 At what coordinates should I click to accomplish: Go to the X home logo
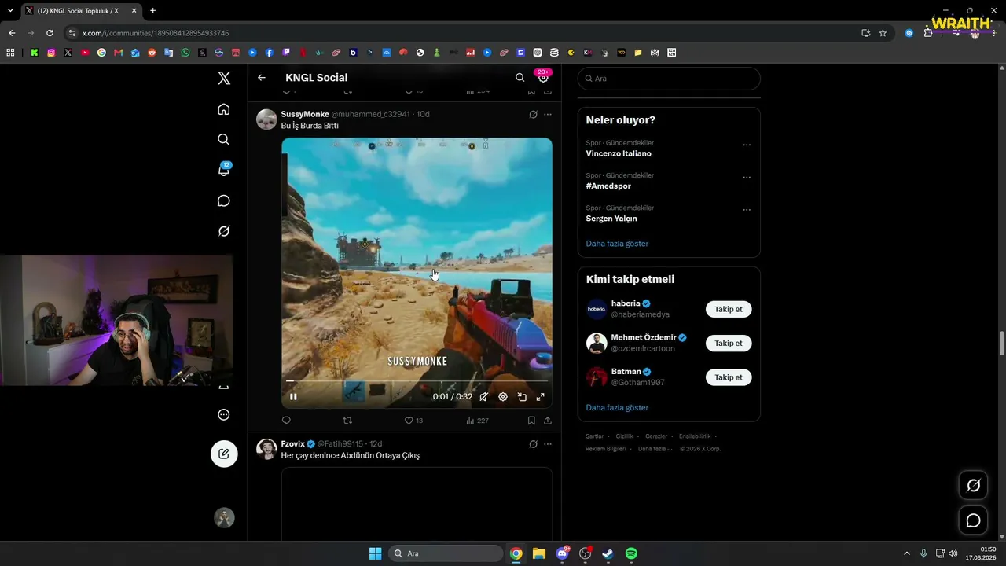click(224, 78)
